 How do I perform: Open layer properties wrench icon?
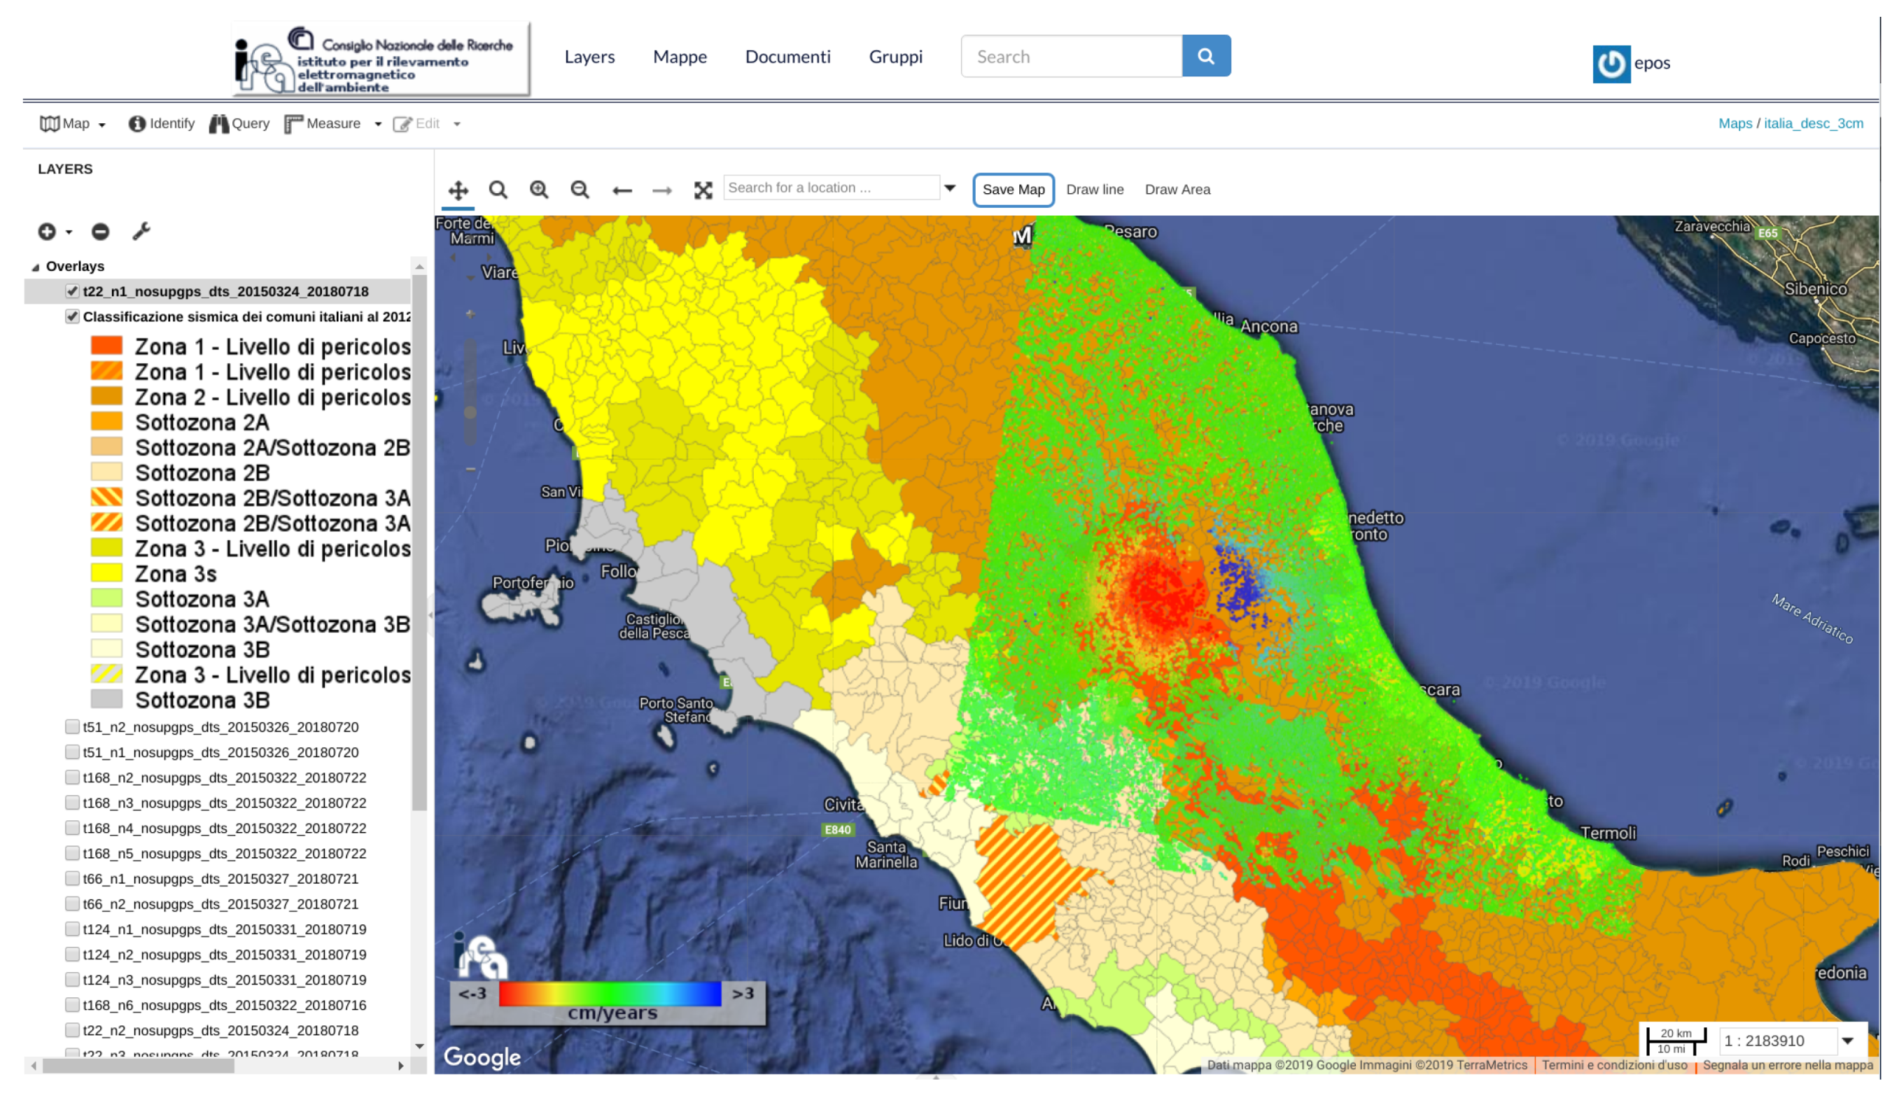point(141,232)
